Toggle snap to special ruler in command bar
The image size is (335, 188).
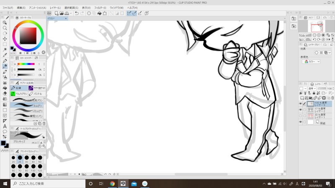pos(134,13)
